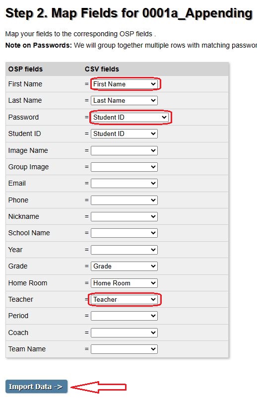Choose a CSV field for Phone

124,200
